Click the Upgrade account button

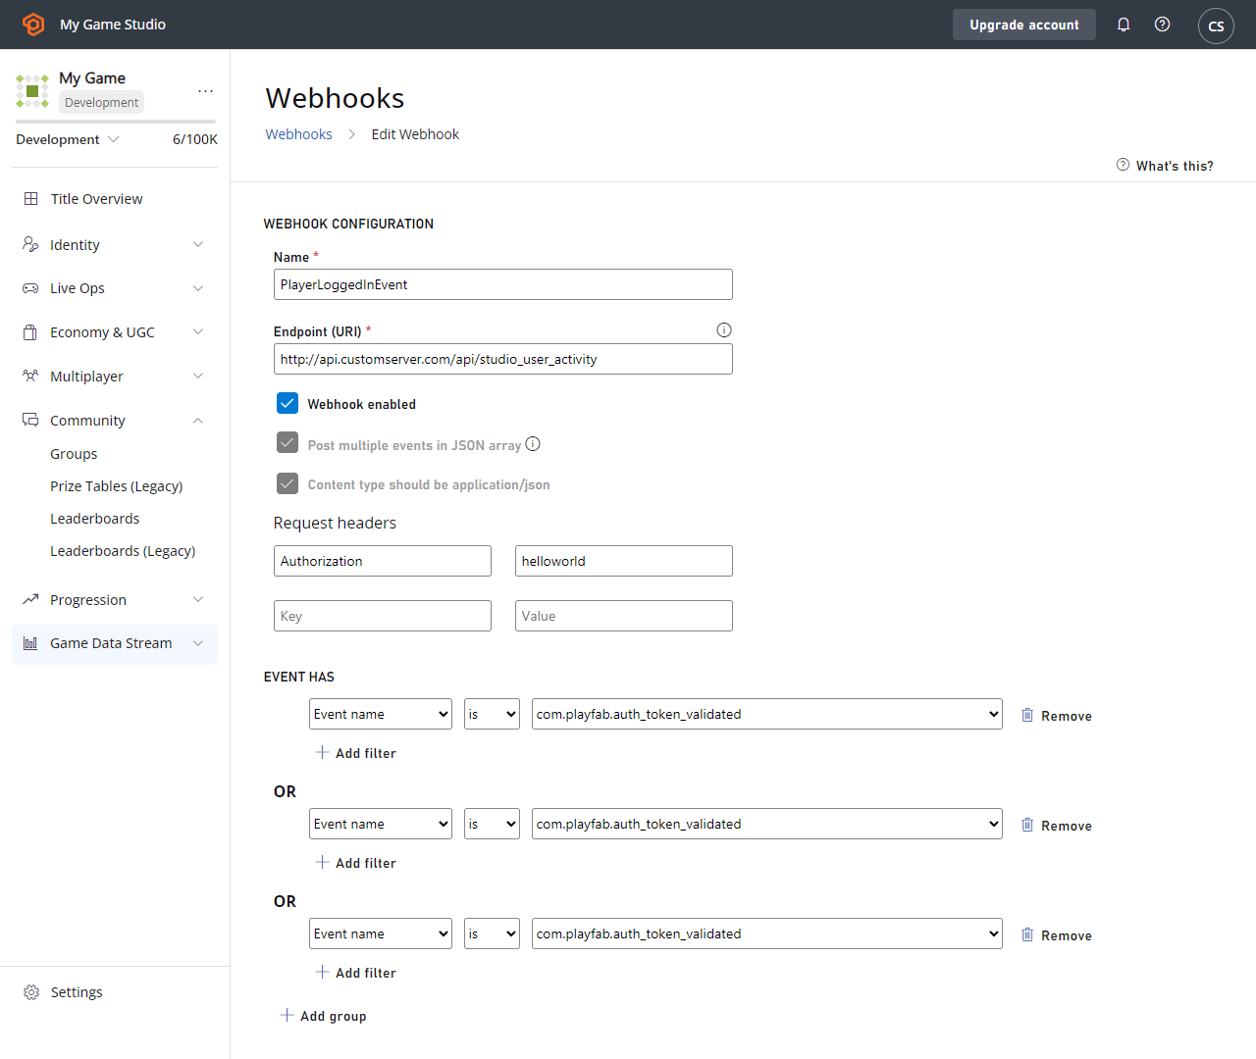pos(1024,25)
